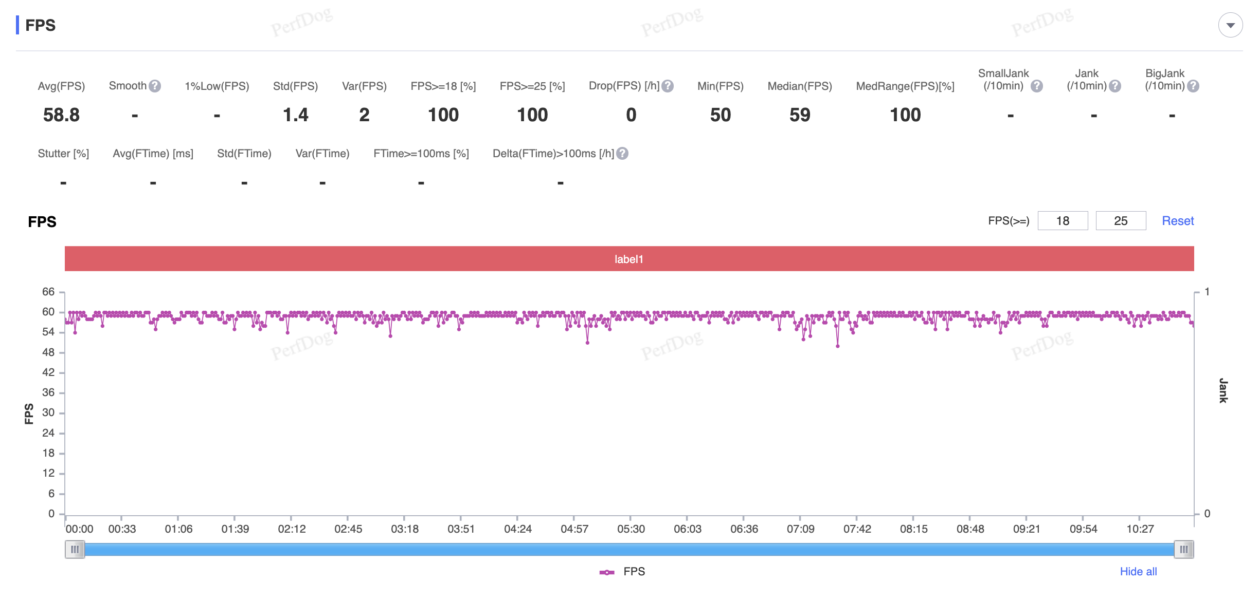
Task: Click BigJank help question icon
Action: pos(1193,86)
